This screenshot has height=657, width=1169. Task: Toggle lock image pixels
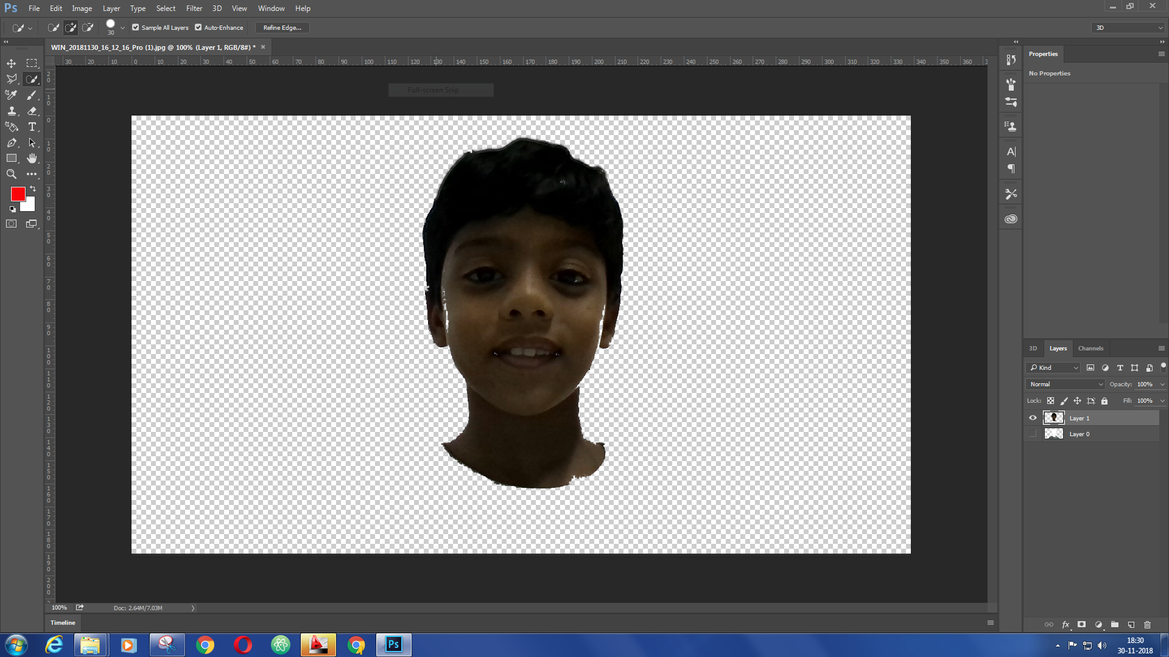1064,401
